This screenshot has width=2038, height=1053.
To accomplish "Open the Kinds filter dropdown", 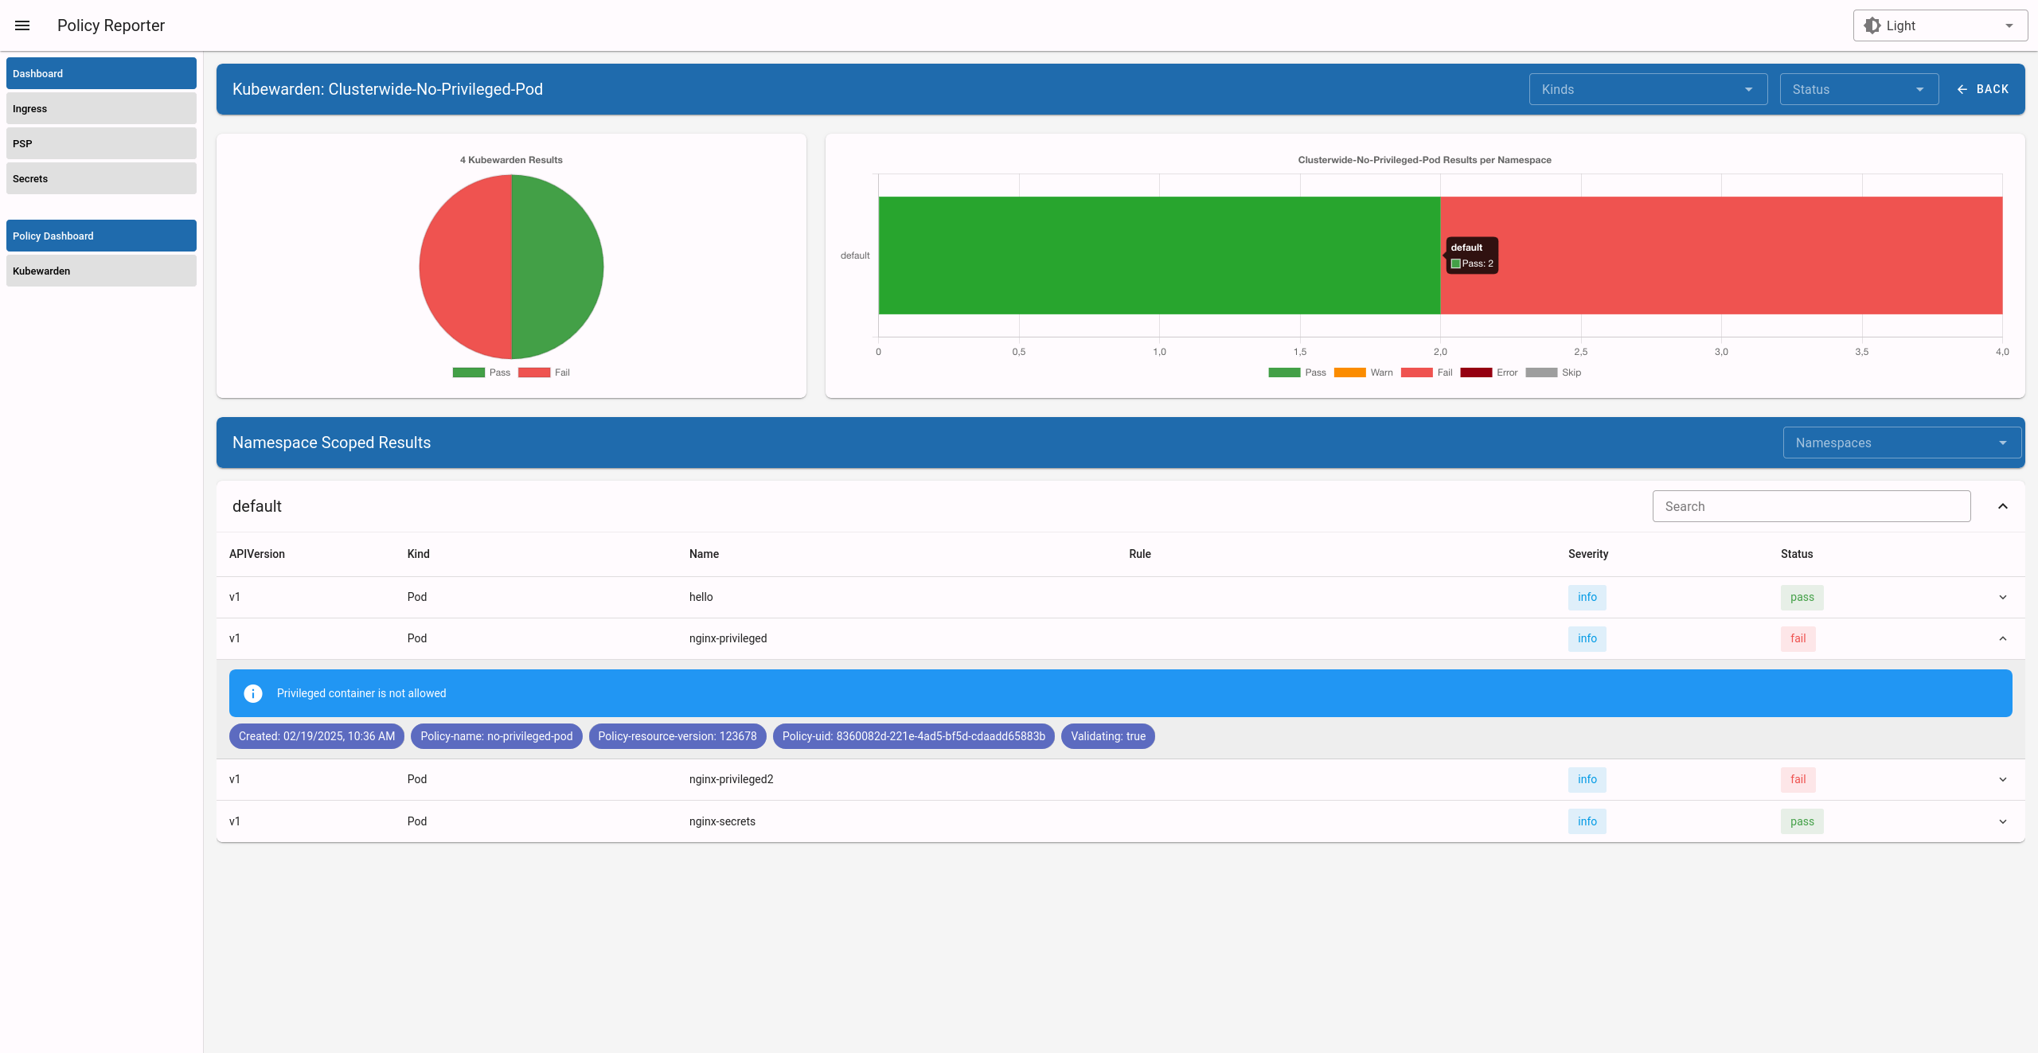I will [x=1648, y=89].
